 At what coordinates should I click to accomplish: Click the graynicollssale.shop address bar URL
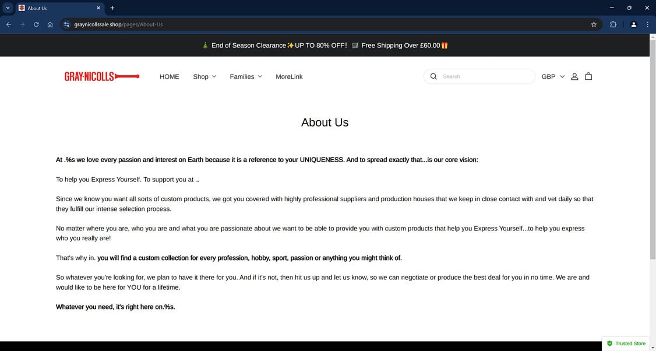tap(118, 24)
